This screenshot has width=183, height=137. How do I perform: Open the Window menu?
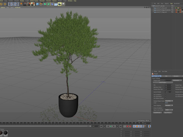tap(70, 1)
